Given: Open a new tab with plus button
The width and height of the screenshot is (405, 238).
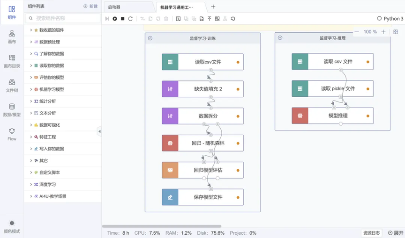Looking at the screenshot, I should [213, 7].
